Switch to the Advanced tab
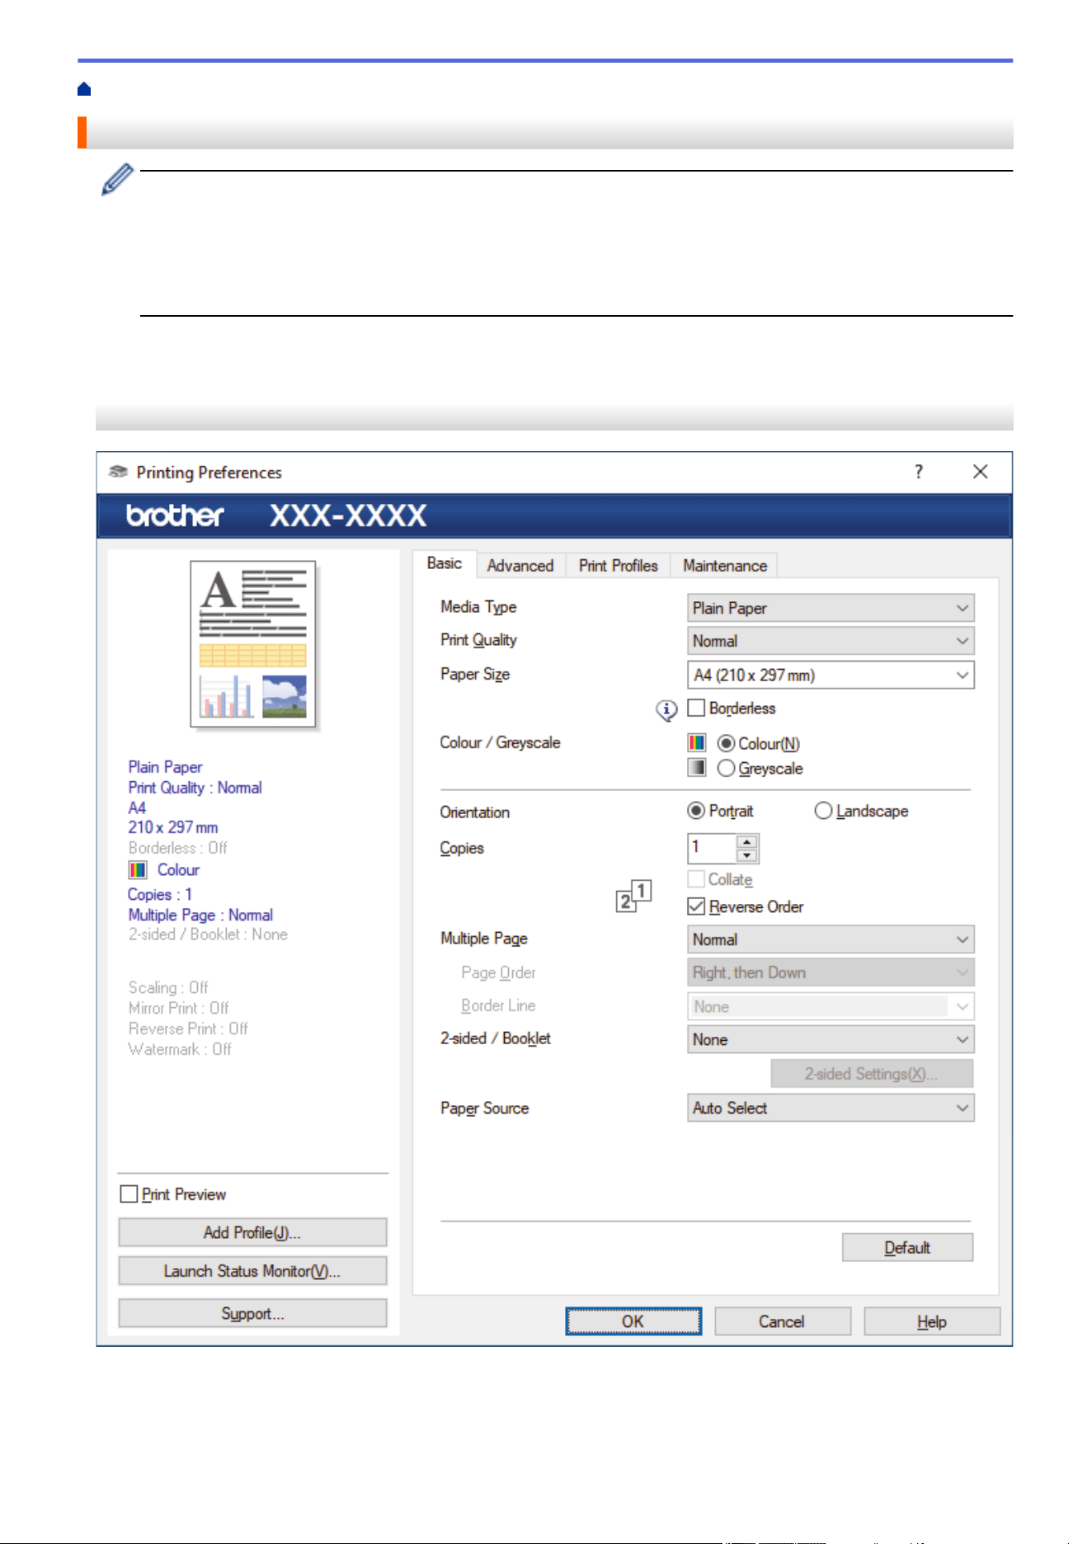 (520, 566)
